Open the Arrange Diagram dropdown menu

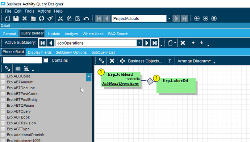pos(194,61)
